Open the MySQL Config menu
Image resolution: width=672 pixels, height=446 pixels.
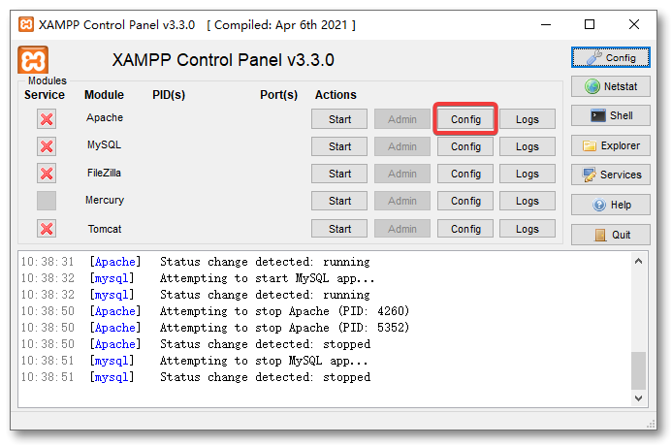pyautogui.click(x=465, y=146)
